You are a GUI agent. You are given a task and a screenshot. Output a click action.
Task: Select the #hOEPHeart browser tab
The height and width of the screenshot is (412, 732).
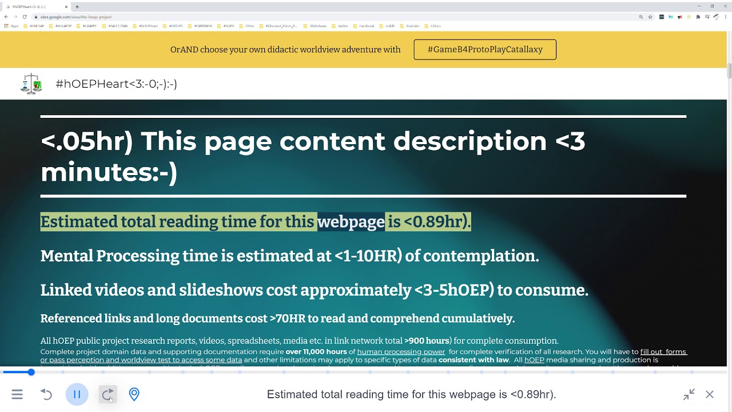tap(37, 7)
